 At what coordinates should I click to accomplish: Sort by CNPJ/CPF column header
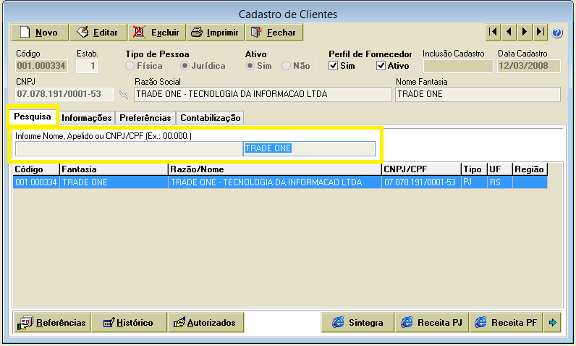coord(421,169)
